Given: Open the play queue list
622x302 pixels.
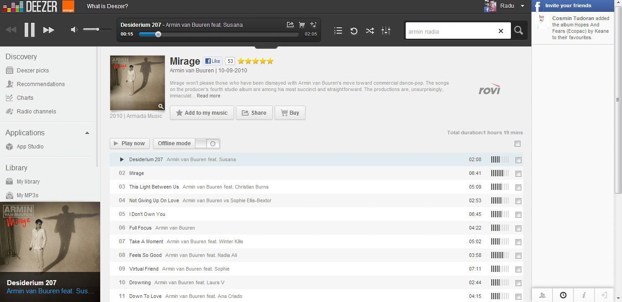Looking at the screenshot, I should [338, 31].
